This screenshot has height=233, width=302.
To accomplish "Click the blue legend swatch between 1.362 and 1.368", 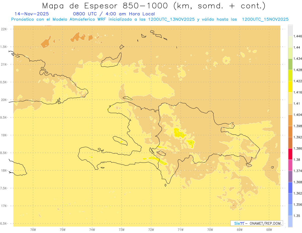I will click(x=290, y=188).
